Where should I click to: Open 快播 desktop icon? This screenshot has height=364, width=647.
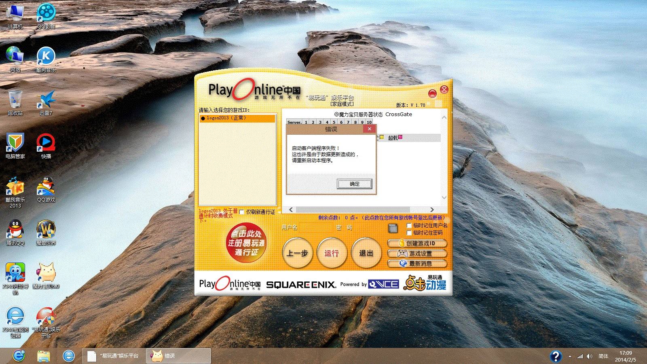pos(46,146)
